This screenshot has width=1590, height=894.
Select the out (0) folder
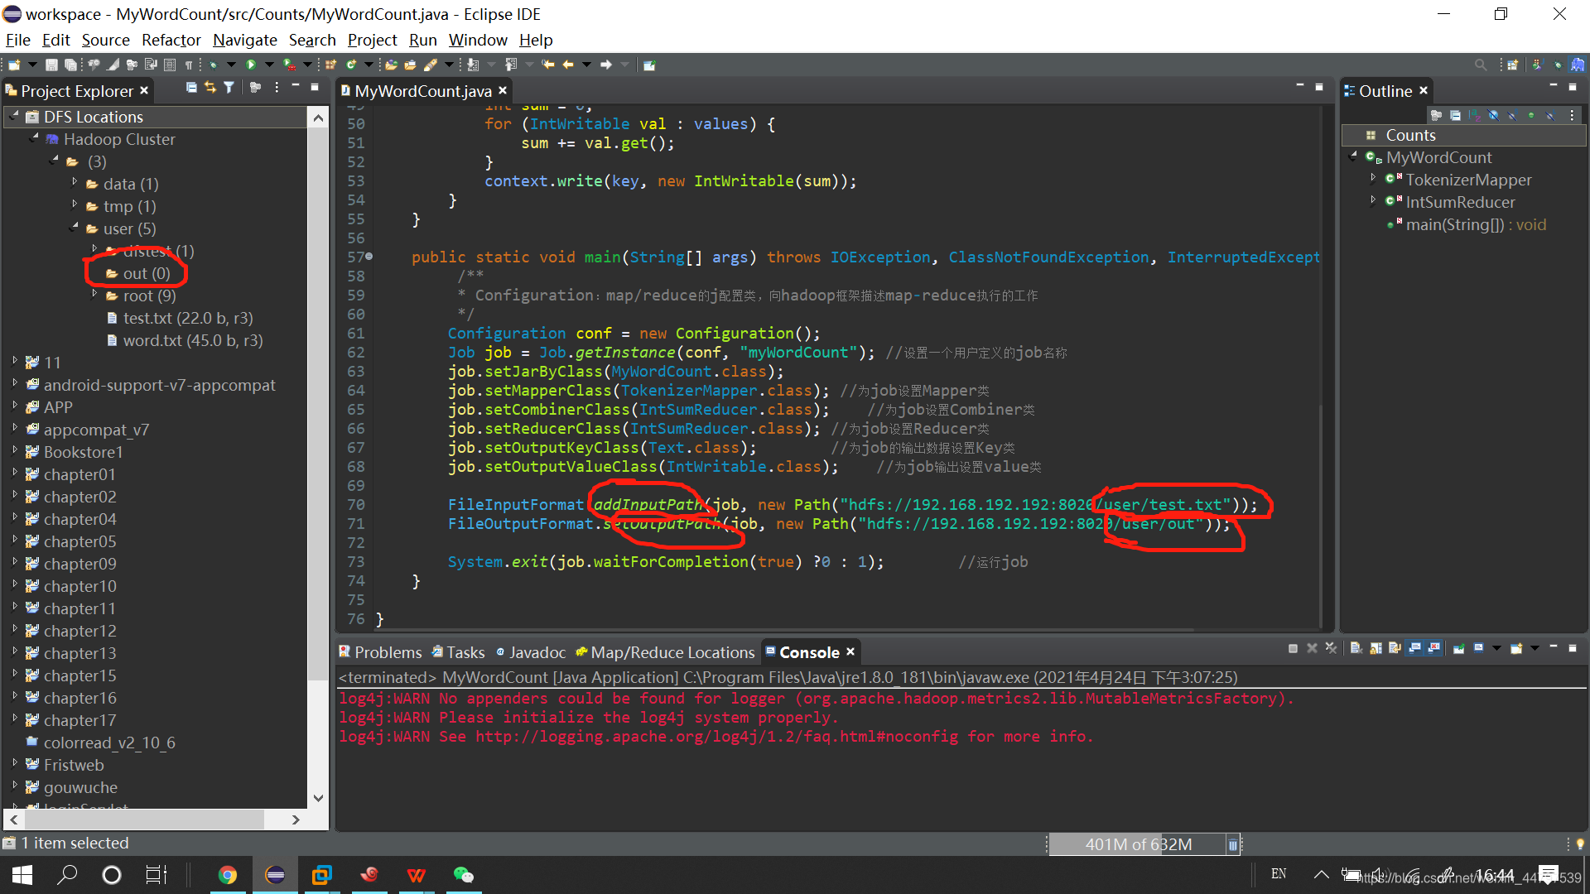146,273
